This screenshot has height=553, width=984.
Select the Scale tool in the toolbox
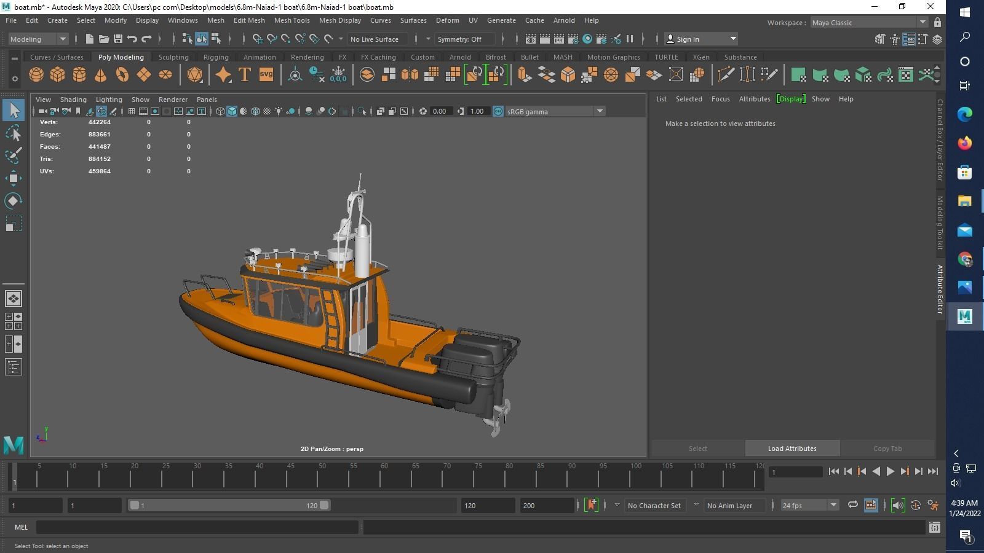[14, 224]
